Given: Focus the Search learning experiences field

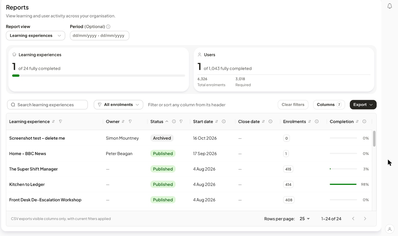Looking at the screenshot, I should click(47, 105).
